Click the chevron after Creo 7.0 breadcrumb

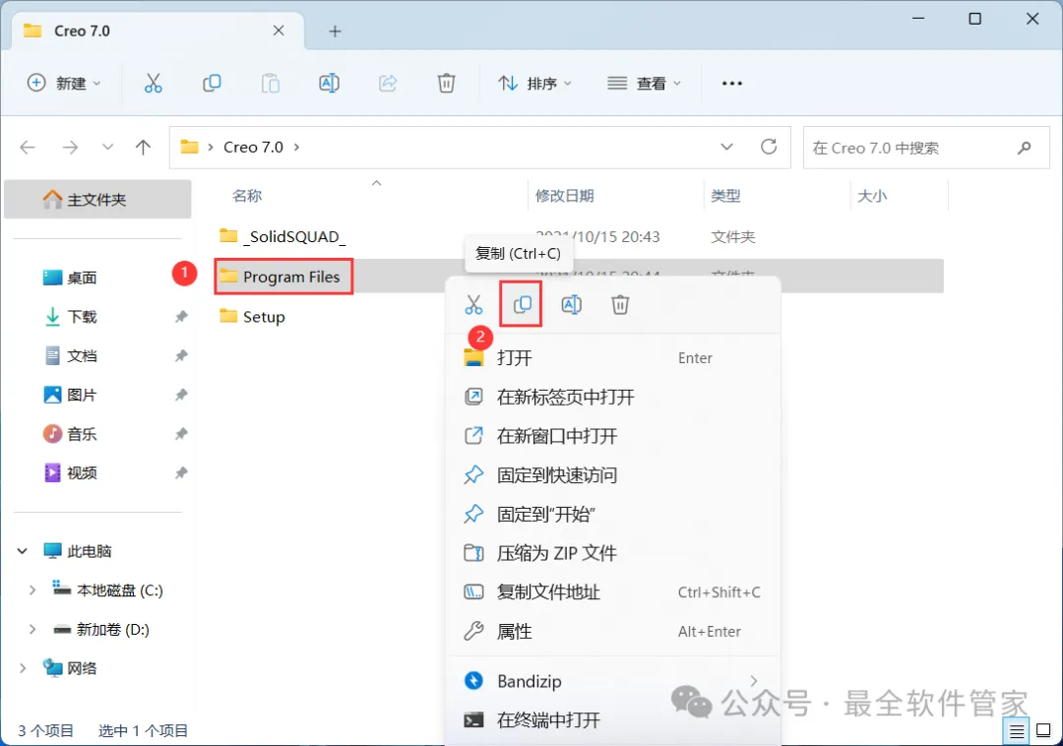[296, 147]
